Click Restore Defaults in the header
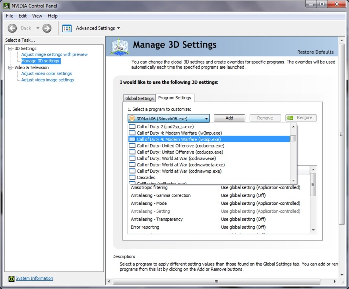Image resolution: width=349 pixels, height=289 pixels. [315, 52]
